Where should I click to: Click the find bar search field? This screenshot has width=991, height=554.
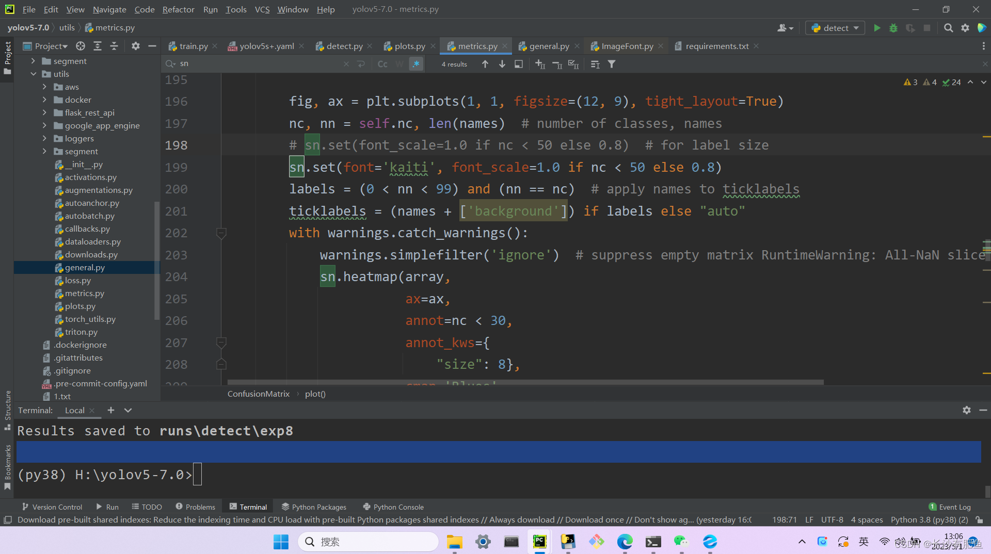pyautogui.click(x=261, y=64)
